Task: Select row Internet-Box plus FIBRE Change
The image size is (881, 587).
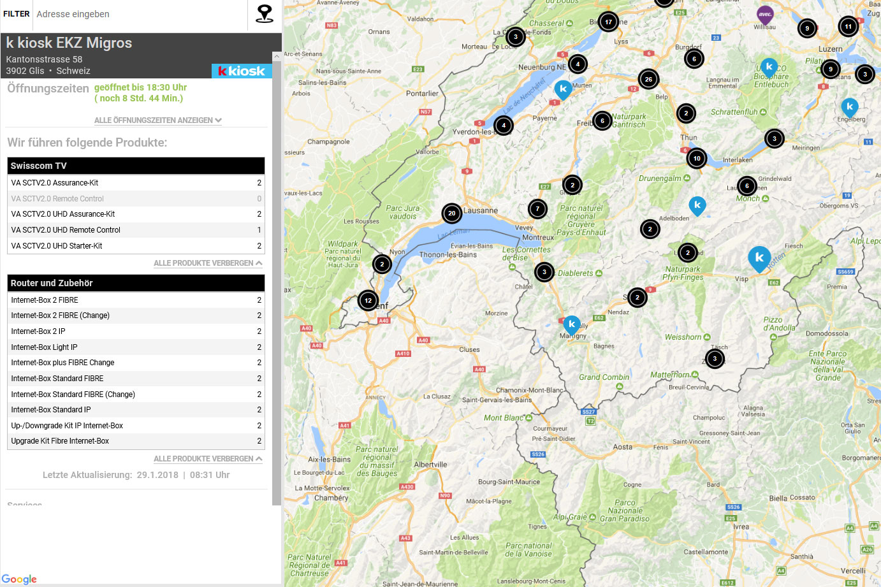Action: coord(136,363)
